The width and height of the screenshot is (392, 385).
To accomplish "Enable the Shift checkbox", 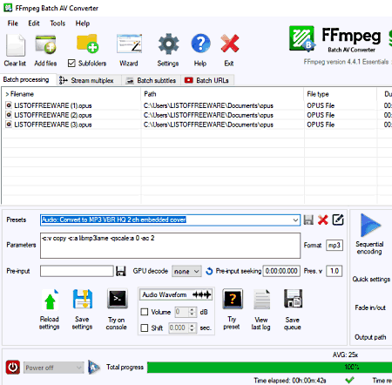I will tap(145, 328).
